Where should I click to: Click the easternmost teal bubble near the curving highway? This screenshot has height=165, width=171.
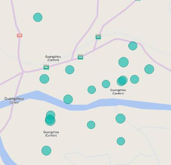pos(149,69)
